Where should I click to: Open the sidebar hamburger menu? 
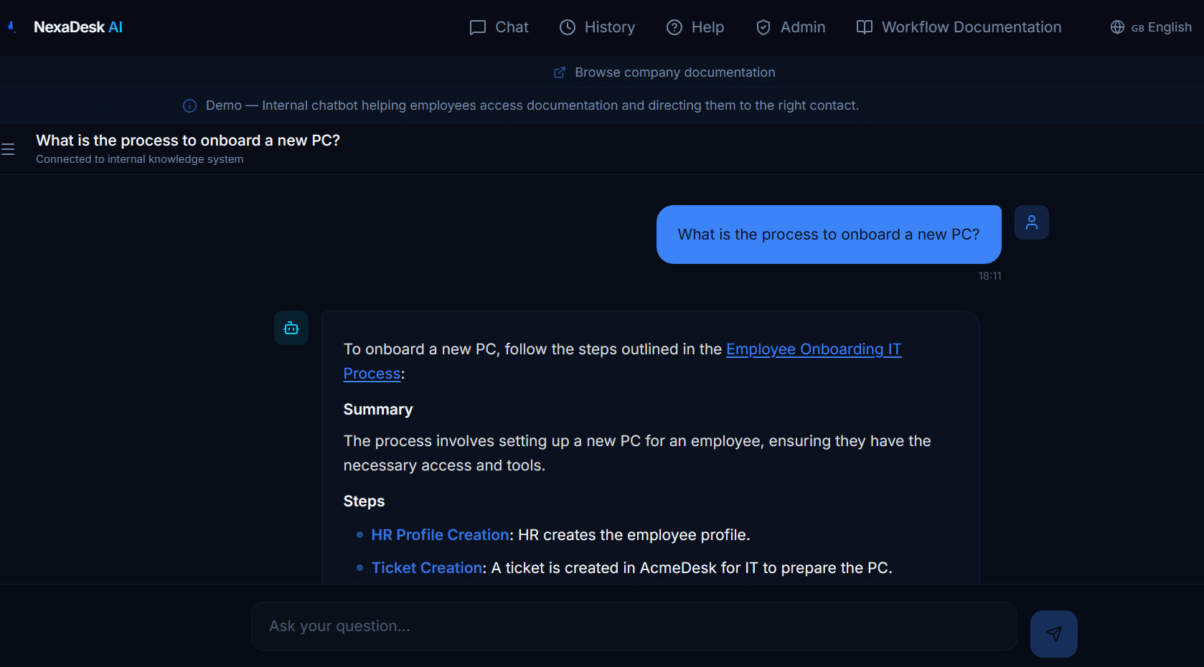coord(8,149)
